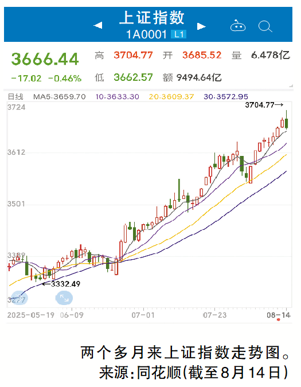
Task: Tap MA5:3659.70 indicator
Action: click(x=60, y=96)
